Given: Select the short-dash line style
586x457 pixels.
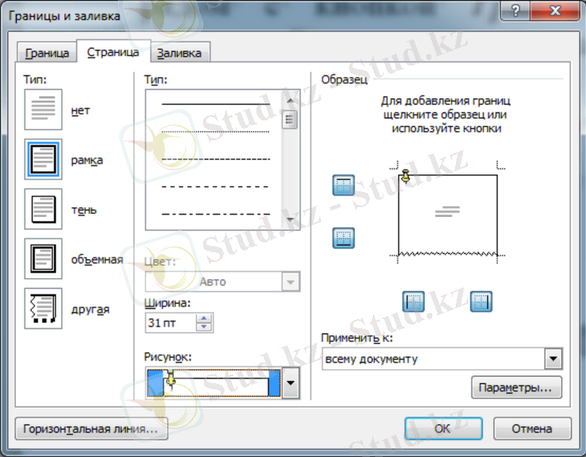Looking at the screenshot, I should click(x=215, y=159).
